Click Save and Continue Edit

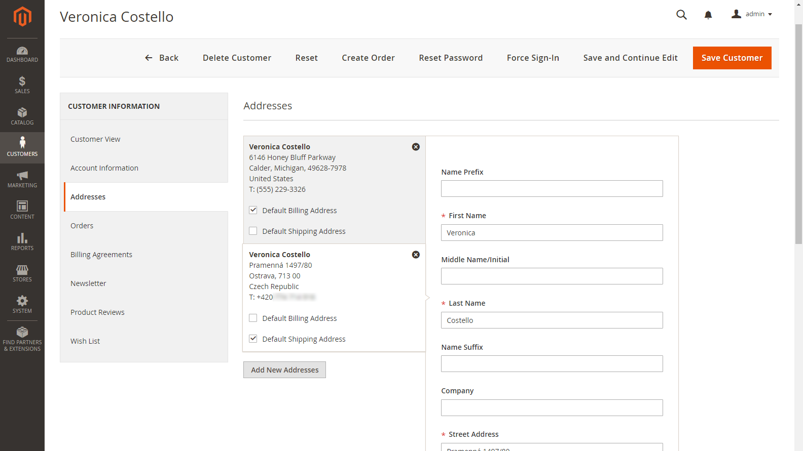(630, 58)
